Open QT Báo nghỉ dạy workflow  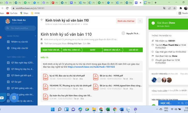[x=20, y=62]
